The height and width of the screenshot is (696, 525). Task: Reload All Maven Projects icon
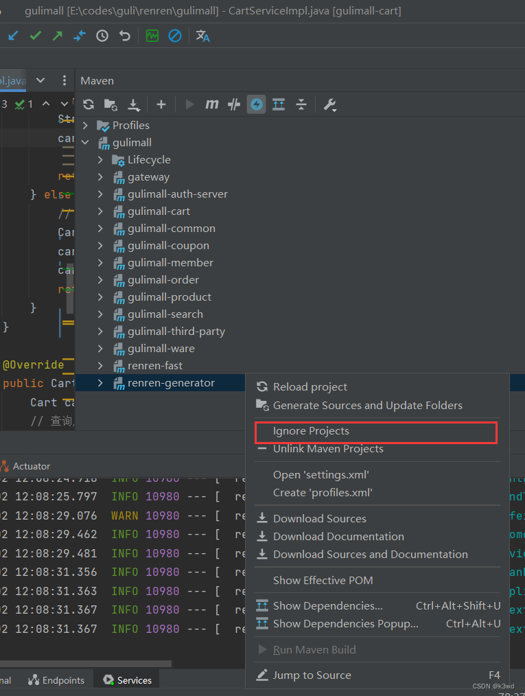point(89,104)
